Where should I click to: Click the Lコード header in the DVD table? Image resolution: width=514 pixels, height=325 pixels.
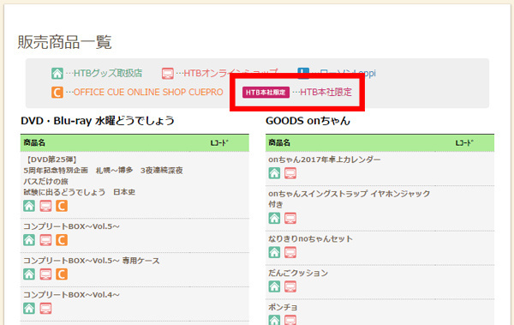(x=219, y=143)
